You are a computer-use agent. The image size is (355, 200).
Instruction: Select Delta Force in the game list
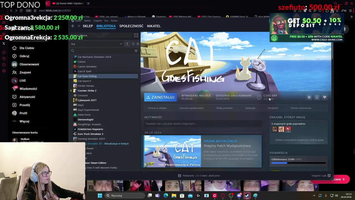click(84, 115)
